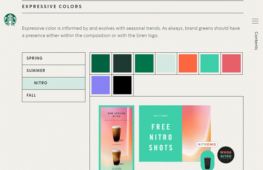This screenshot has height=170, width=263.
Task: Switch to the Fall season tab
Action: coord(54,95)
